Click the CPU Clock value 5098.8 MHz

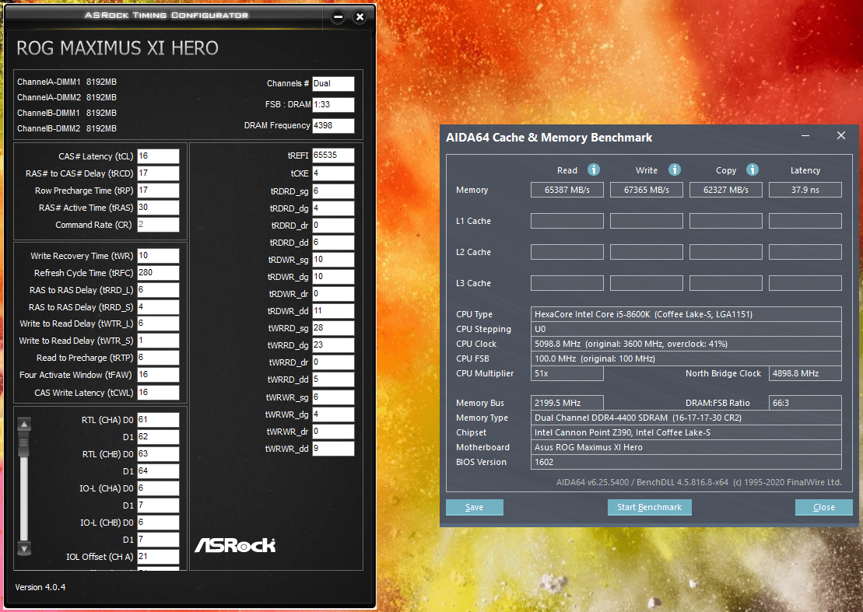[686, 344]
